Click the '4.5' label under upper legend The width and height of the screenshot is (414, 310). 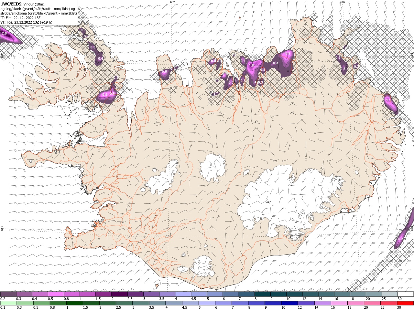[x=193, y=299]
